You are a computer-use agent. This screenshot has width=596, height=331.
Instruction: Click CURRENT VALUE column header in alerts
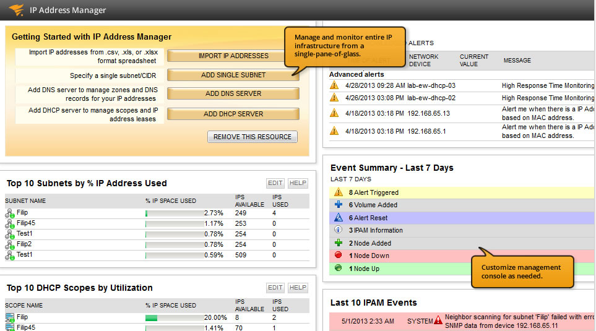pos(473,60)
